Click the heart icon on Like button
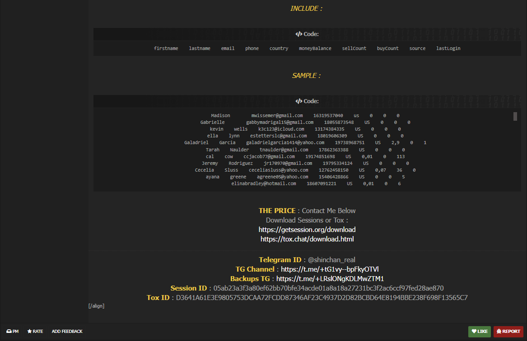527x341 pixels. (x=474, y=332)
